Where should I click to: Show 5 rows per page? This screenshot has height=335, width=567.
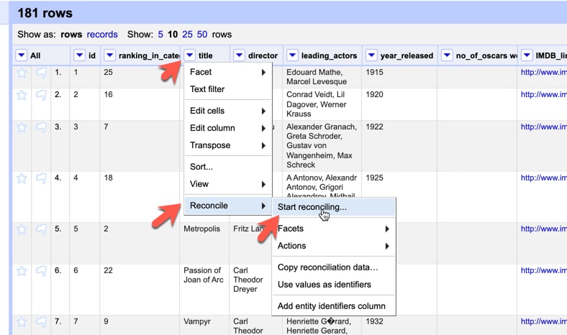tap(160, 35)
